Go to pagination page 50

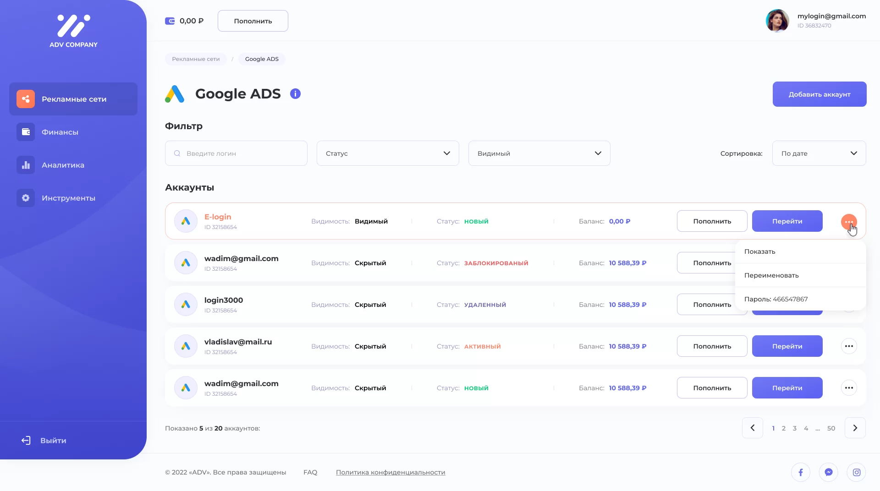pyautogui.click(x=831, y=428)
